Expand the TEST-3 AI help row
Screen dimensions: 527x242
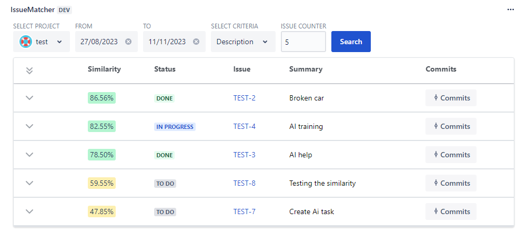[29, 155]
